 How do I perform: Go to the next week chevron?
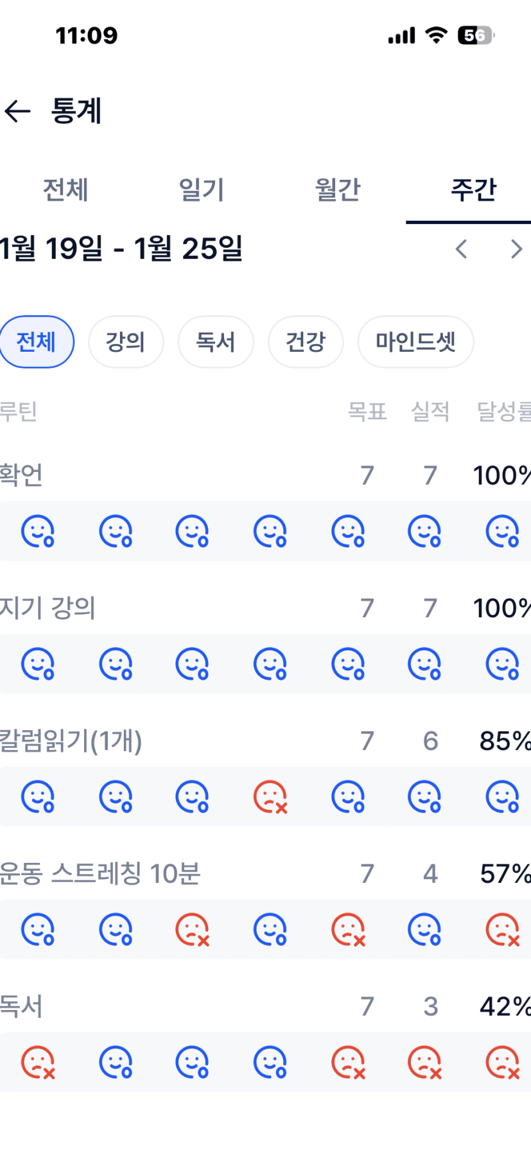pos(516,248)
